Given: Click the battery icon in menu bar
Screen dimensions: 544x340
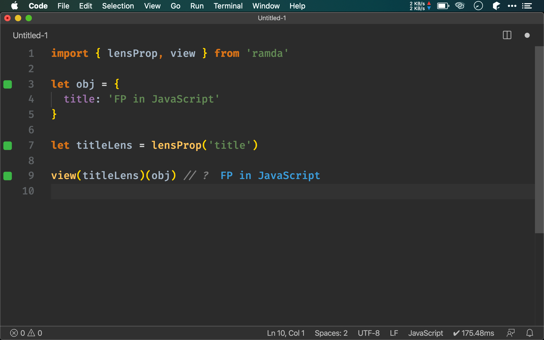Looking at the screenshot, I should pos(443,6).
